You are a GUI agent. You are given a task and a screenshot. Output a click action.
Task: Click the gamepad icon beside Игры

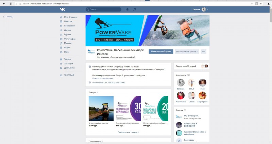pyautogui.click(x=61, y=52)
